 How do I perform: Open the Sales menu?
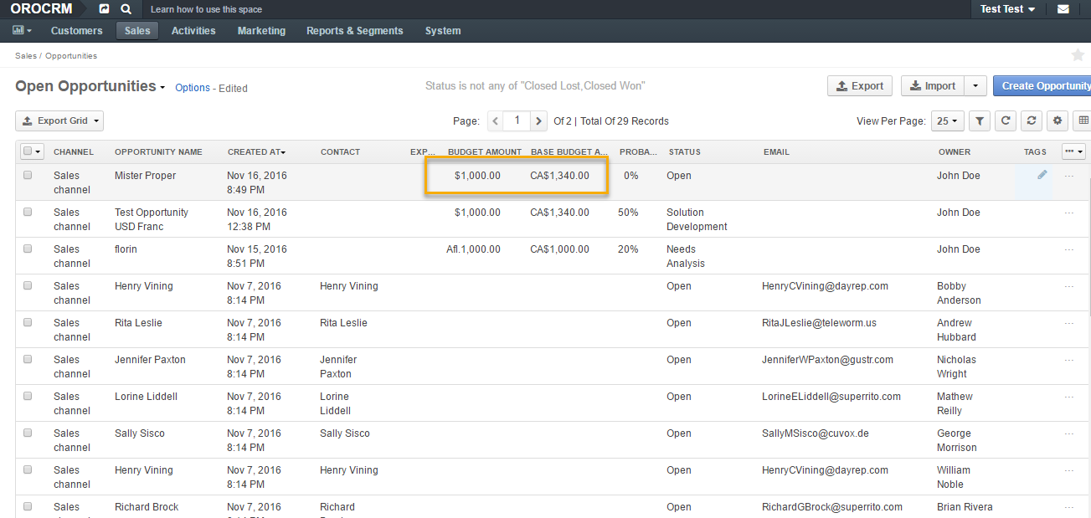(x=137, y=31)
